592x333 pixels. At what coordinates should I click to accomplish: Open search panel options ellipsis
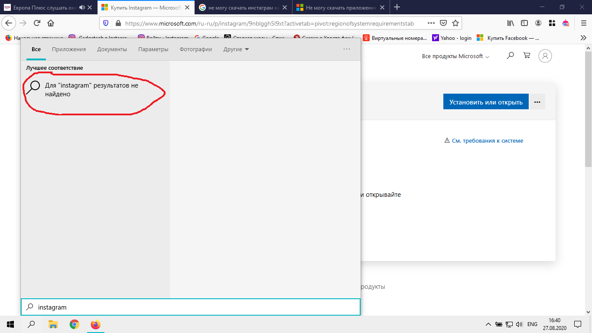tap(347, 49)
